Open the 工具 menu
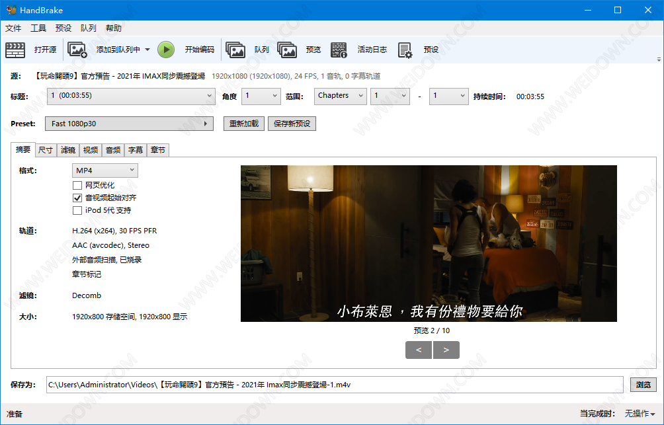 [x=38, y=28]
